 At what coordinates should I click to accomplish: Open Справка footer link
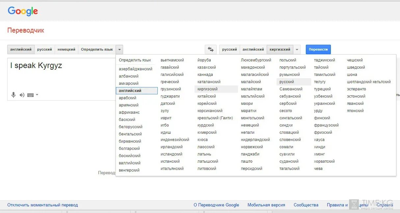[x=385, y=205]
